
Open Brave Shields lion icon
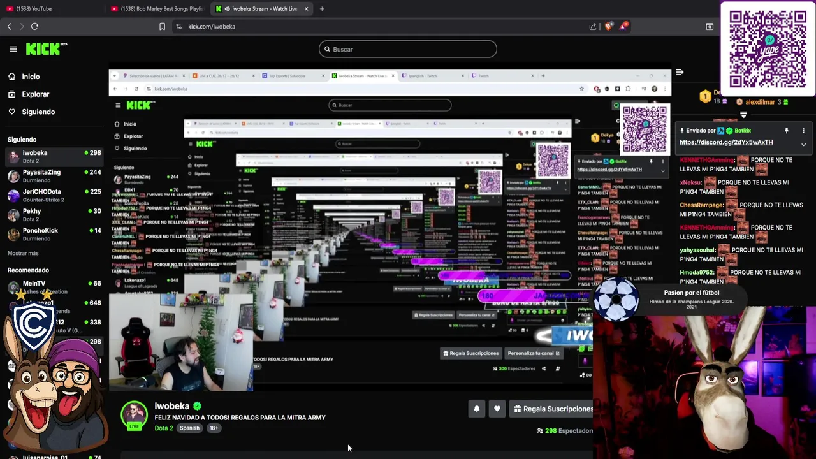point(608,27)
